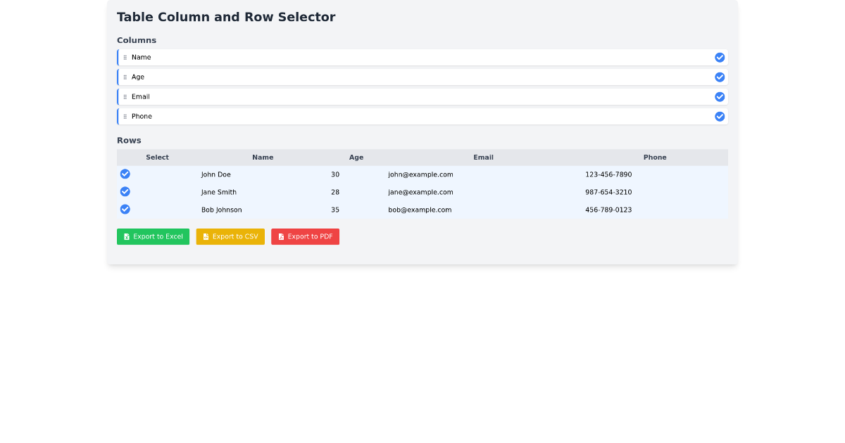The height and width of the screenshot is (443, 845).
Task: Click the Email header in the Rows table
Action: pos(483,157)
